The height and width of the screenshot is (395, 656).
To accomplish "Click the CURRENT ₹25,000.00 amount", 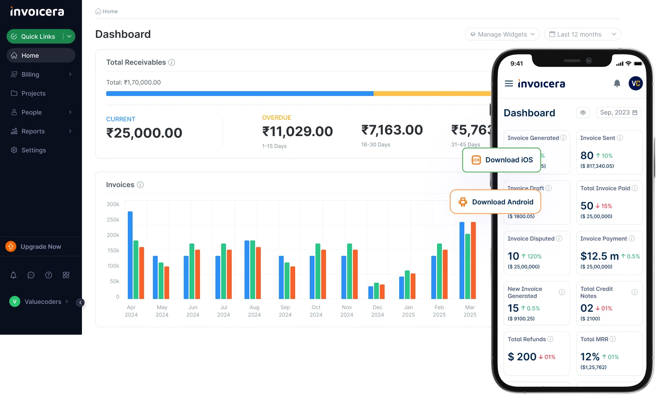I will pos(144,133).
